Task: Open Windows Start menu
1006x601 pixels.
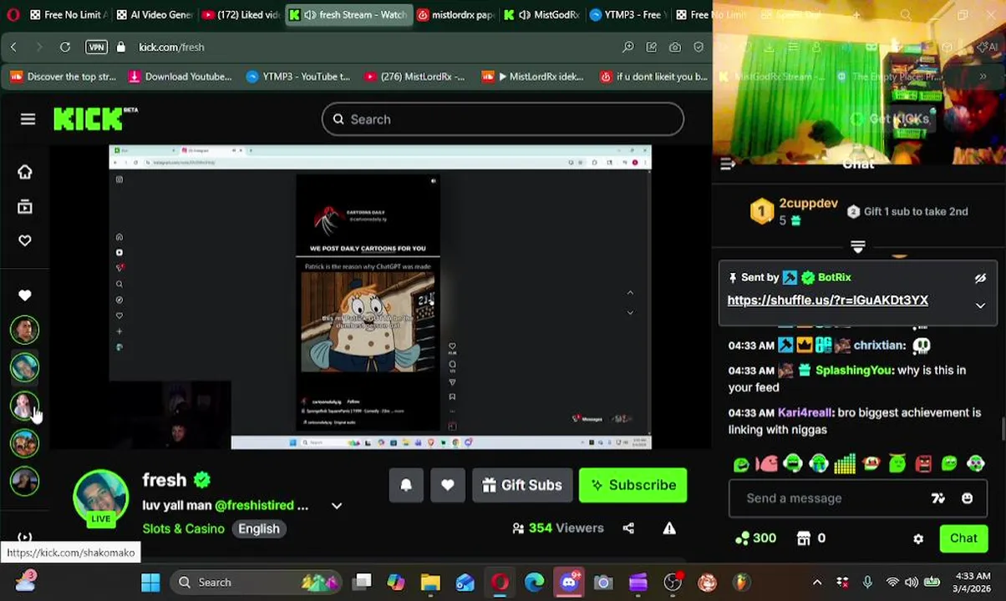Action: pyautogui.click(x=150, y=582)
